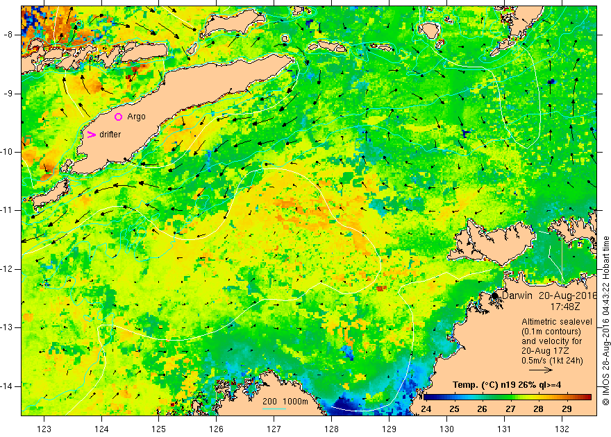Click the color bar value 28
Viewport: 611px width, 437px height.
pos(539,409)
